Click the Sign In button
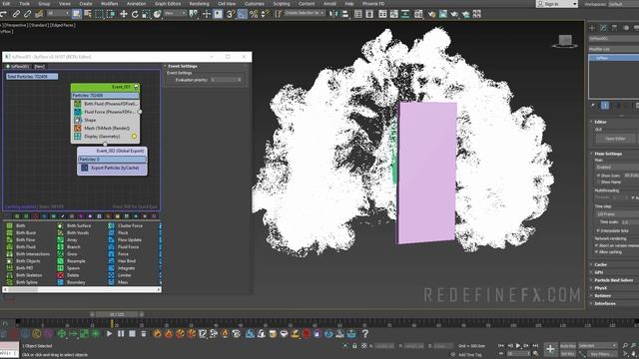Image resolution: width=639 pixels, height=359 pixels. 557,4
